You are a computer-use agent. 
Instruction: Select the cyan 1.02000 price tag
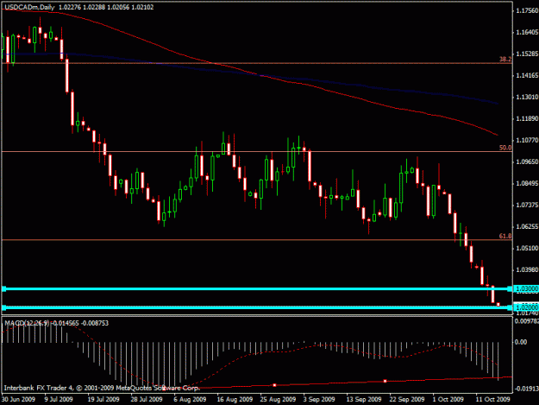(527, 307)
